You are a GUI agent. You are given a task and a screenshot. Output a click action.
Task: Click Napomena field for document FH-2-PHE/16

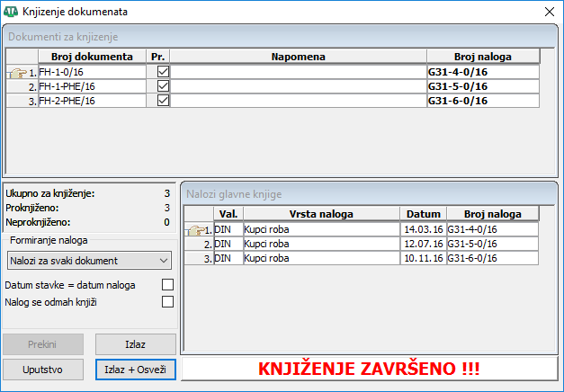[x=298, y=101]
